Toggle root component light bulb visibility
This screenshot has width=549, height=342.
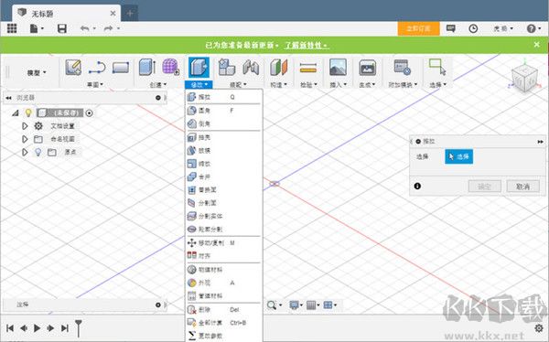28,112
